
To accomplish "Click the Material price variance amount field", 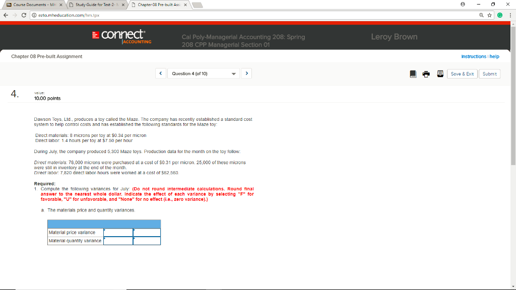I will [118, 233].
